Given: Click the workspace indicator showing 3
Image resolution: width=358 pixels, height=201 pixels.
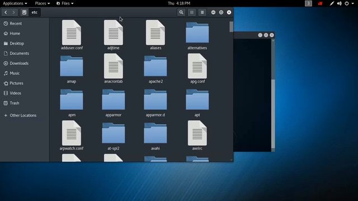Looking at the screenshot, I should [x=308, y=3].
